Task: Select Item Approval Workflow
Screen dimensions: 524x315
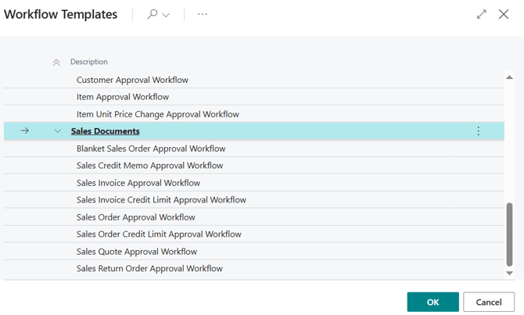Action: (x=122, y=97)
